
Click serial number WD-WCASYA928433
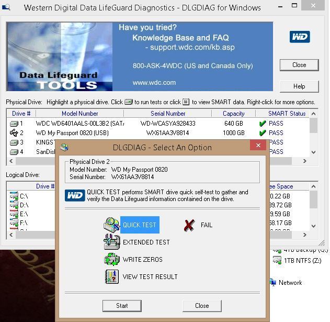coord(168,124)
